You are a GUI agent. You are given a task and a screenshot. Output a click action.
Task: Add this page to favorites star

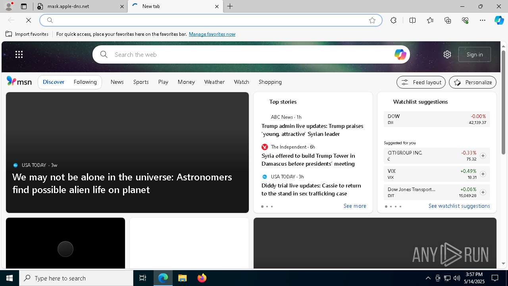tap(372, 20)
